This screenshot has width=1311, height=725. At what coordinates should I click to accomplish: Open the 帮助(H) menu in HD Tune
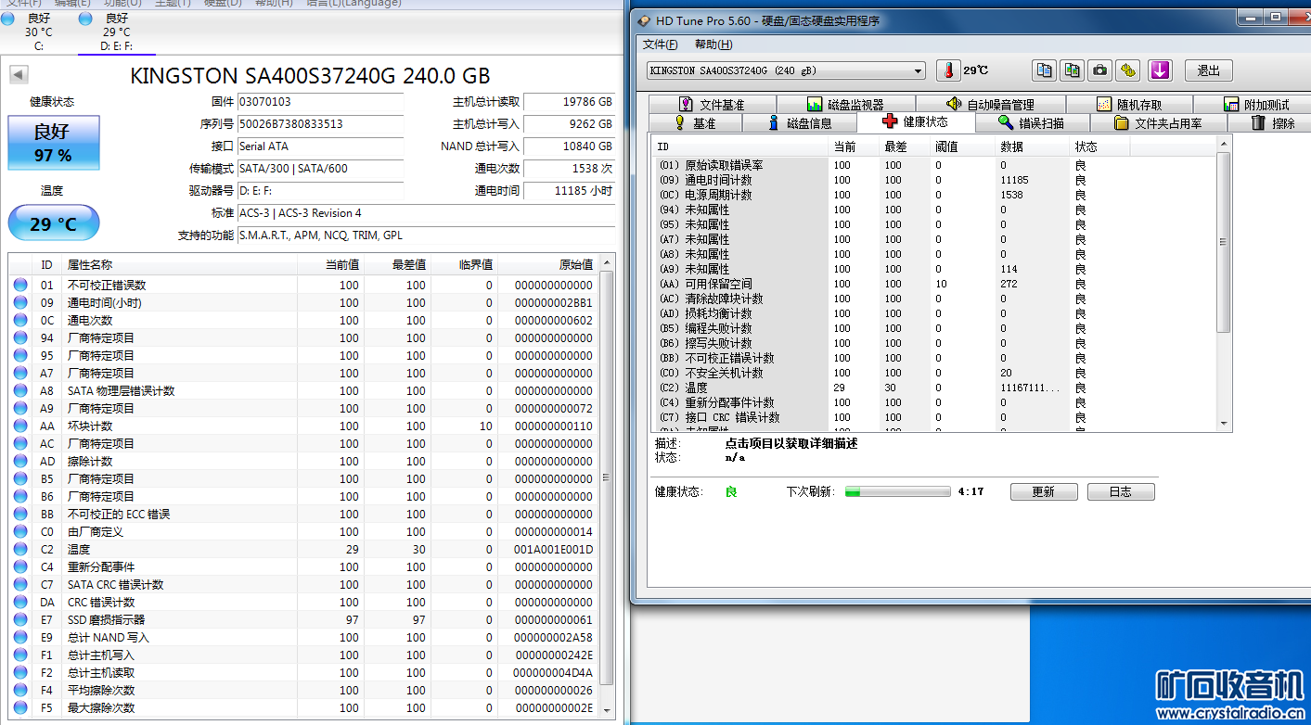[x=713, y=45]
